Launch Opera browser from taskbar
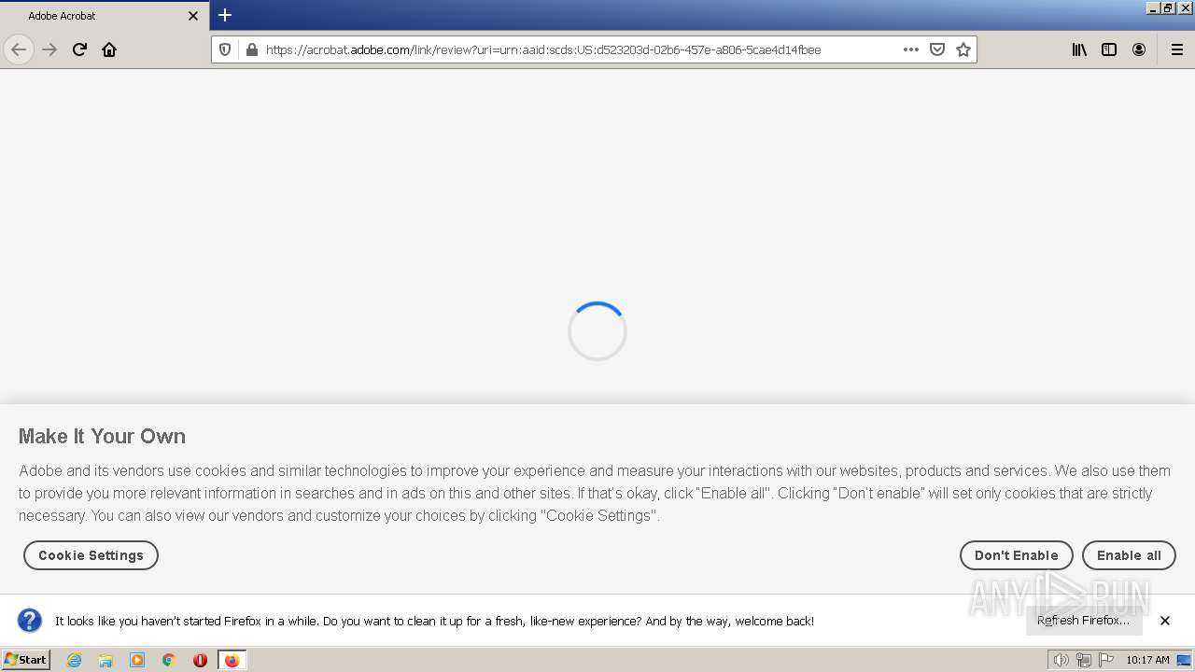 (x=200, y=660)
